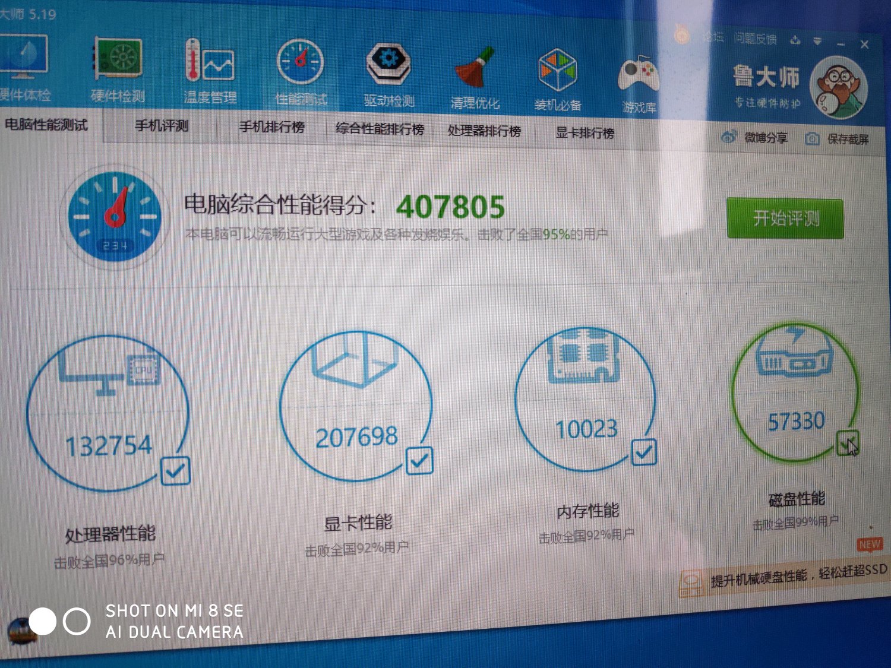Toggle the 显卡性能 test checkbox

(x=420, y=460)
